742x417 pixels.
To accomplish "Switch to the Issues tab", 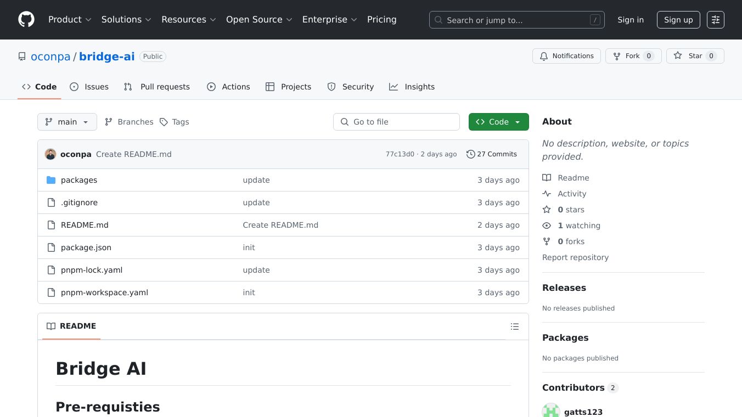I will 89,87.
